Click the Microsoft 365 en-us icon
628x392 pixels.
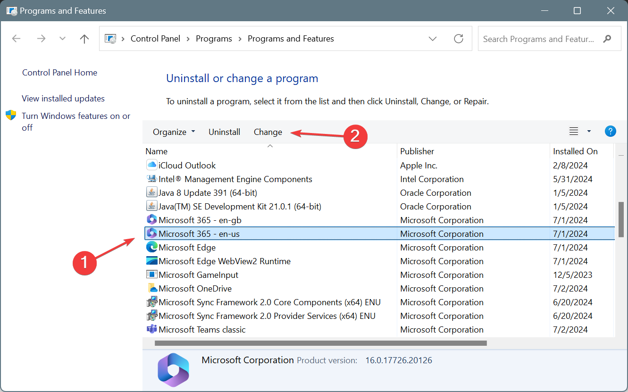coord(151,234)
